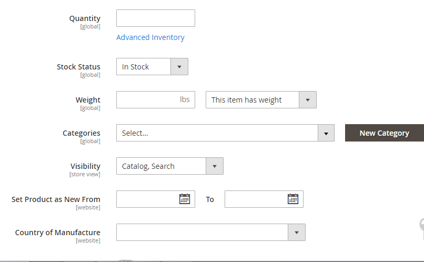Viewport: 424px width, 262px height.
Task: Click the Categories label text
Action: coord(82,133)
